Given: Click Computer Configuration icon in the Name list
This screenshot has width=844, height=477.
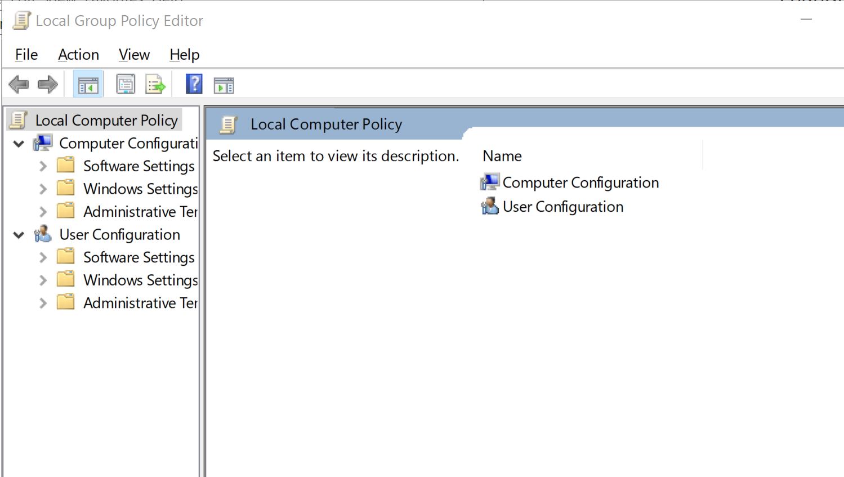Looking at the screenshot, I should [490, 182].
